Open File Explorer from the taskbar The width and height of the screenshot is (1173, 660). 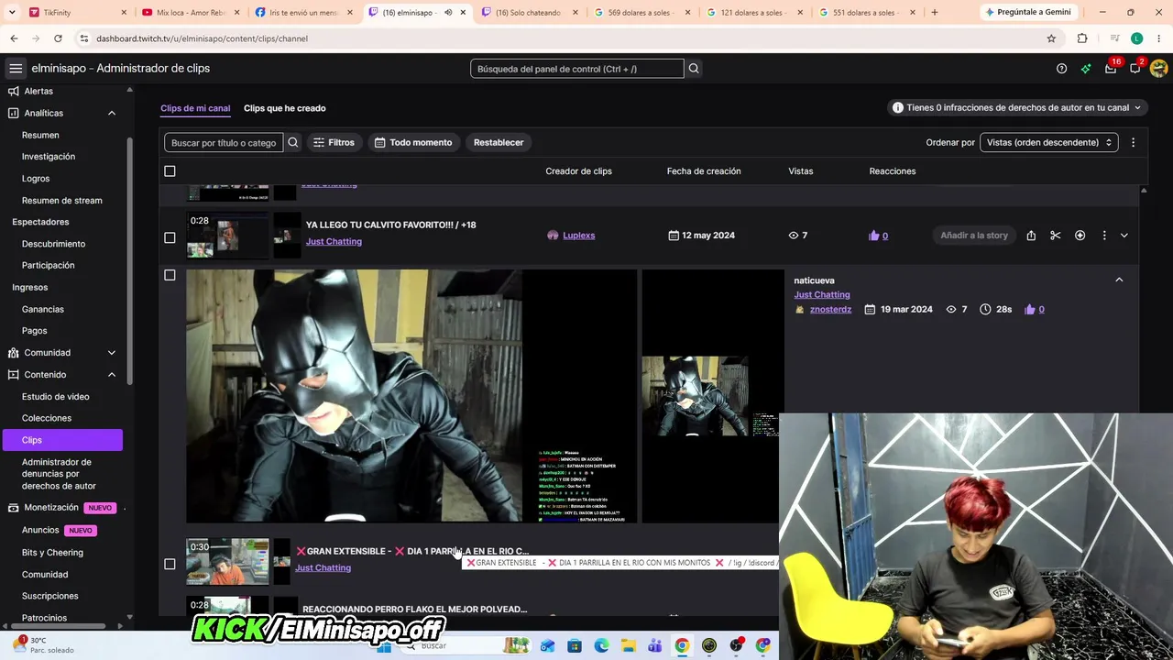629,646
